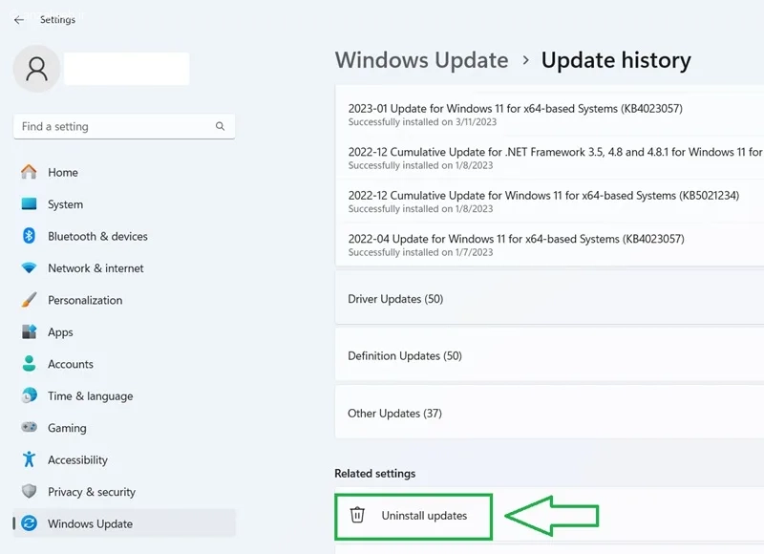Open Gaming settings
Screen dimensions: 764x554
[x=124, y=428]
